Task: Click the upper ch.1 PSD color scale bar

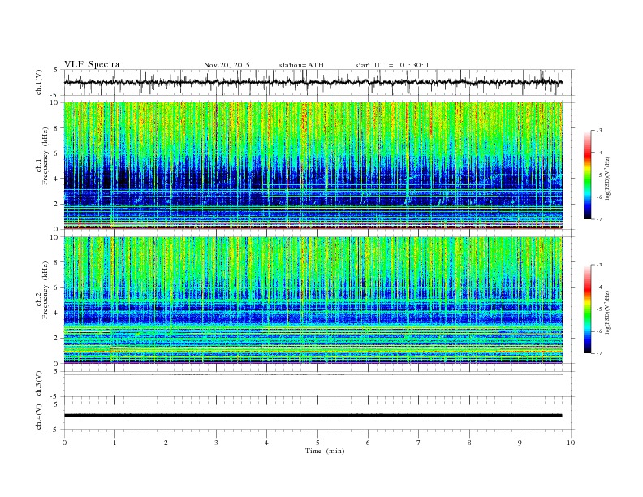Action: [587, 175]
